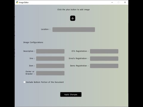Click the 'Click the plus button to add image' text
This screenshot has height=107, width=143.
click(74, 10)
